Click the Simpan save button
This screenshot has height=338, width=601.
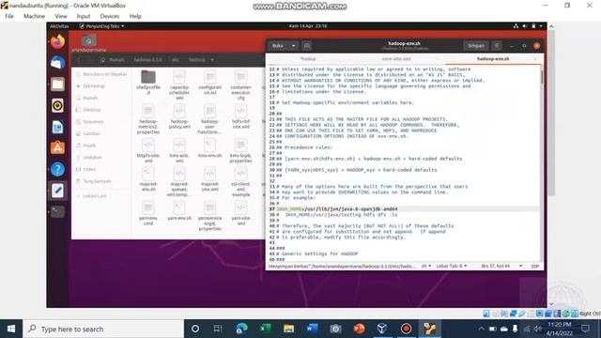[x=476, y=46]
